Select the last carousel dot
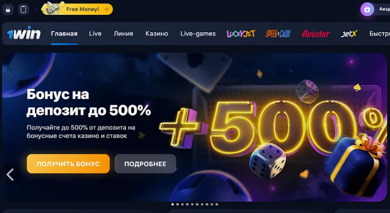Viewport: 390px width, 213px height. click(217, 204)
